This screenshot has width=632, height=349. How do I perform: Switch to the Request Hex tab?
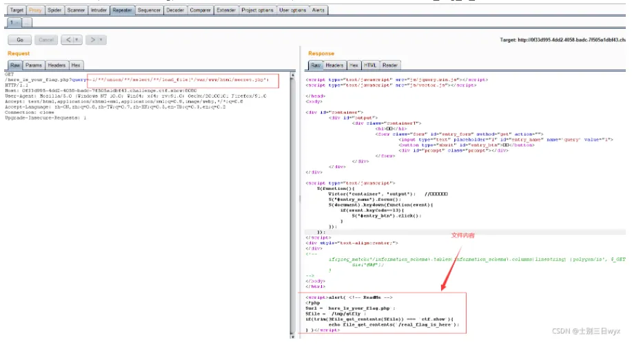76,65
